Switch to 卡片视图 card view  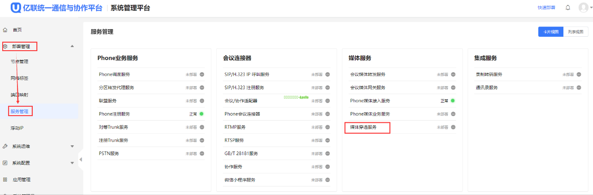click(x=550, y=32)
